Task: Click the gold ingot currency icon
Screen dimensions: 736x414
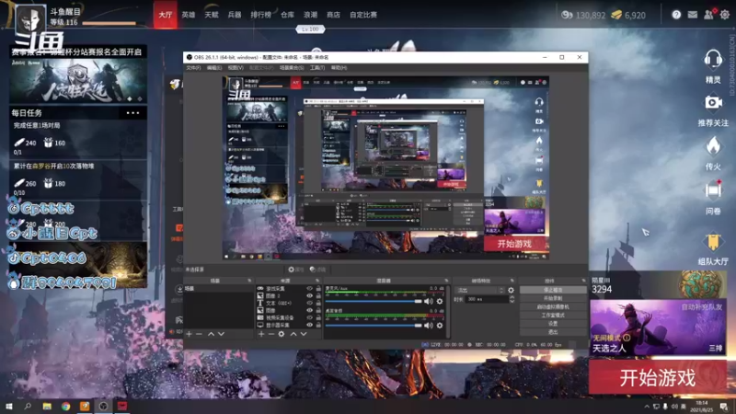Action: [x=616, y=15]
